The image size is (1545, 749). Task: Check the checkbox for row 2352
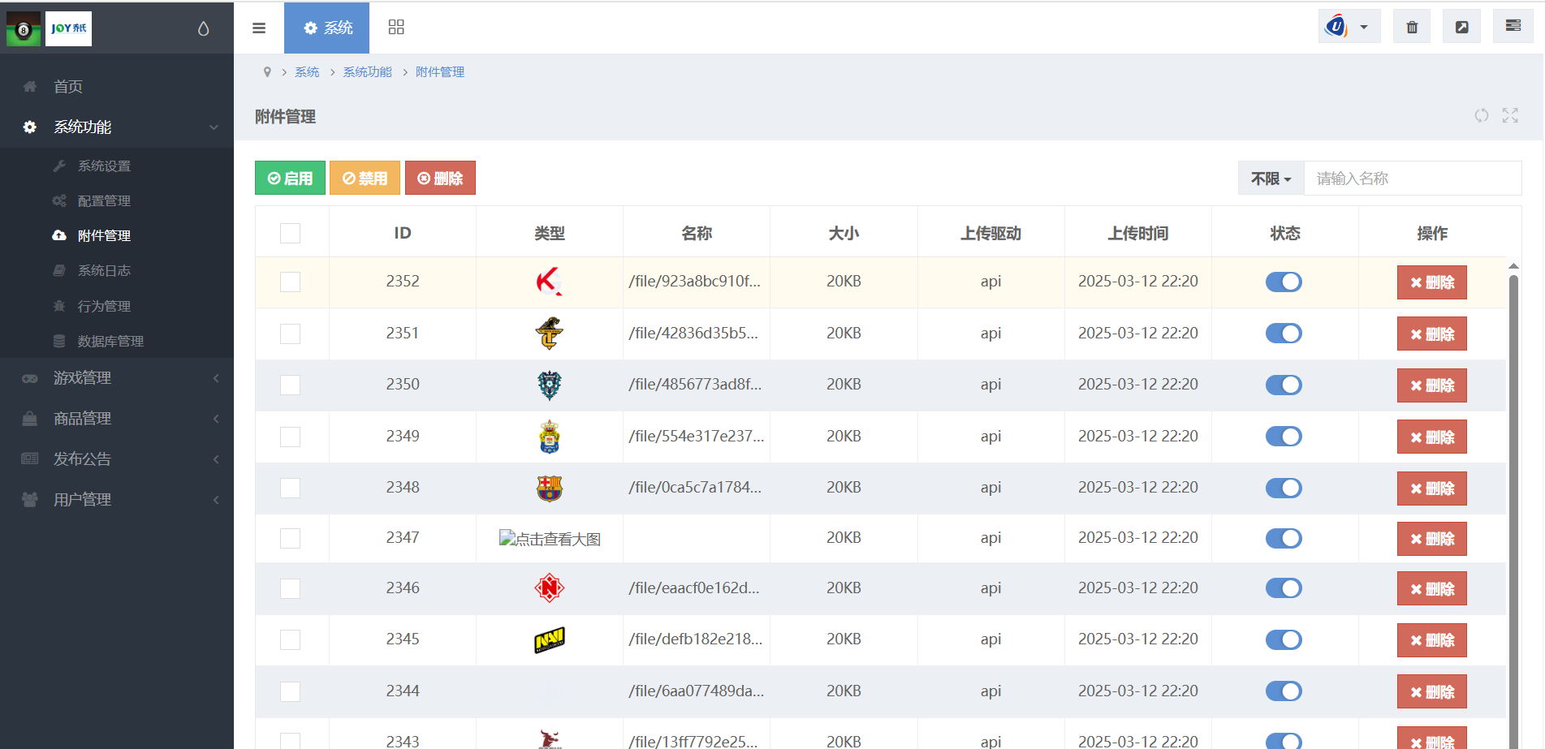pyautogui.click(x=290, y=282)
